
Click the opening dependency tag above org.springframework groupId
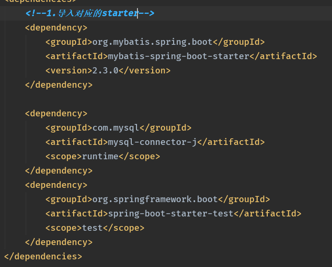56,185
